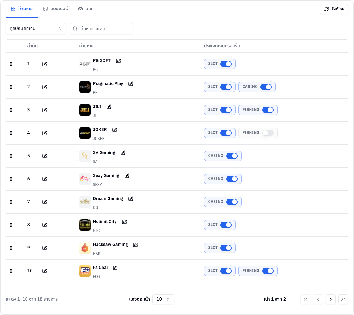Screen dimensions: 354x315
Task: Switch to the แบนเนอร์ tab
Action: pyautogui.click(x=56, y=9)
